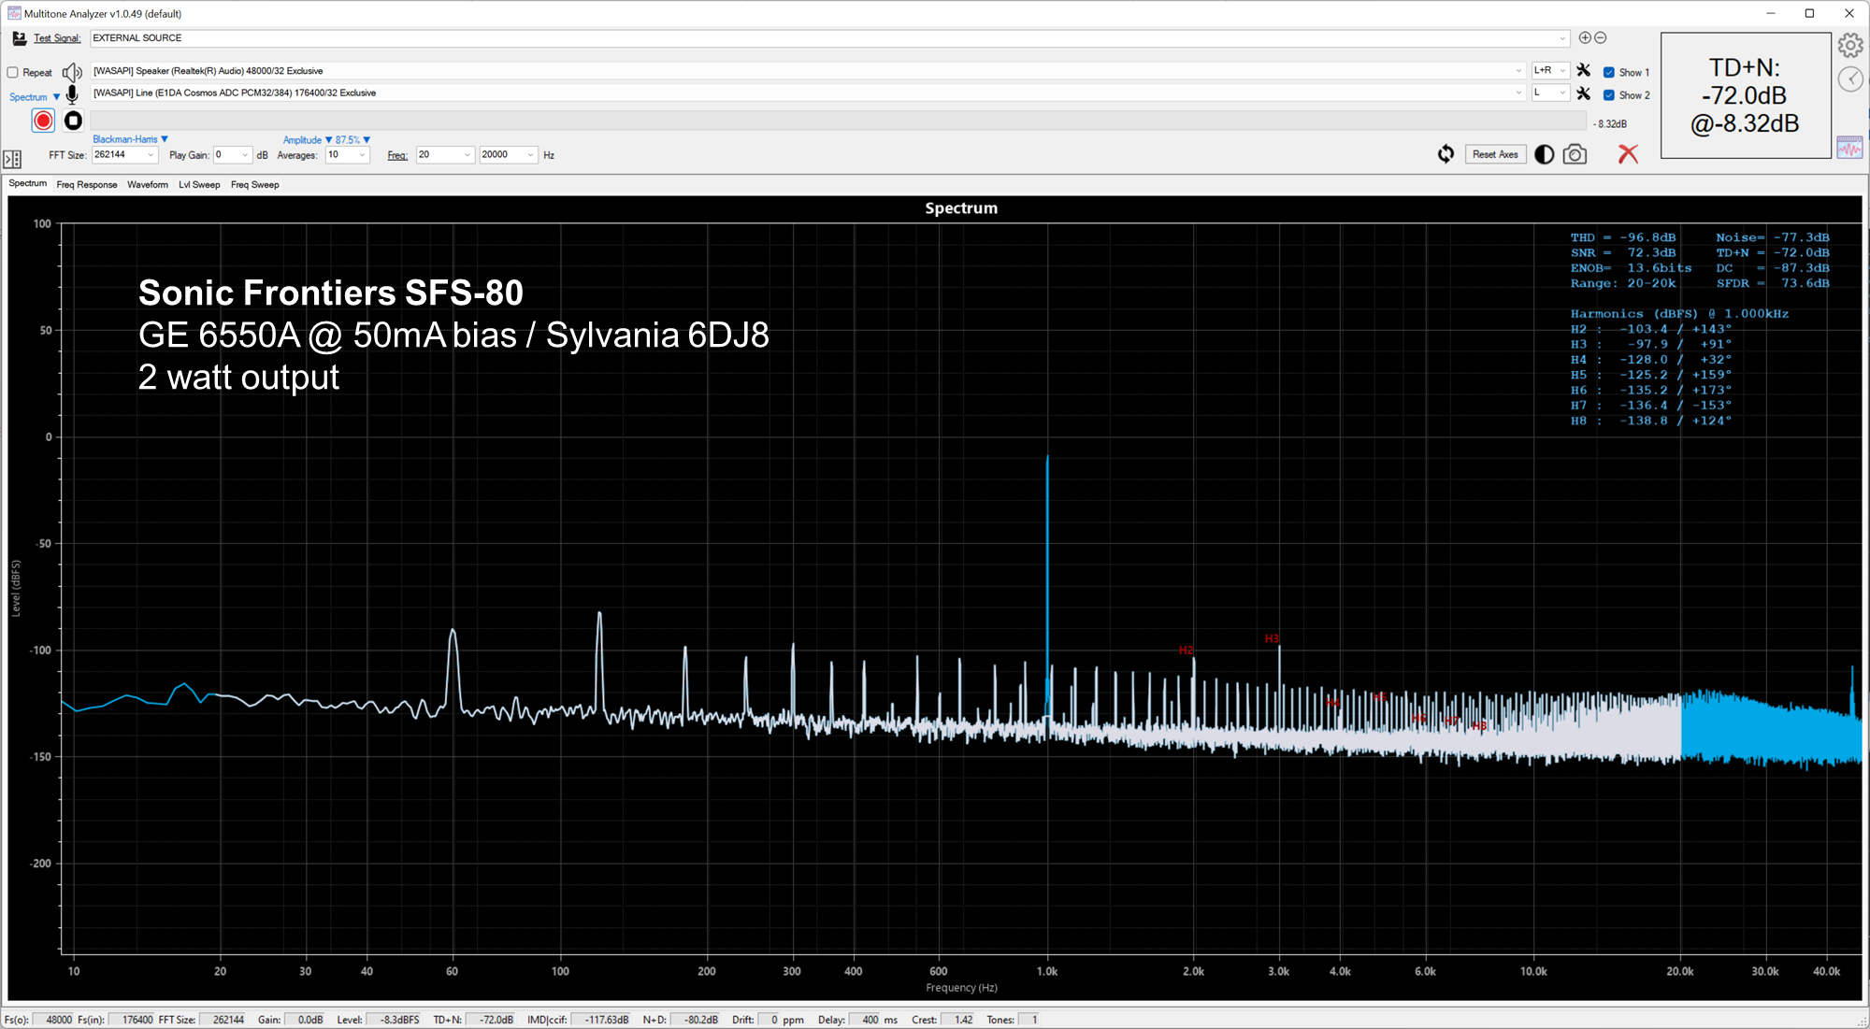
Task: Open the 87.5% overlap dropdown
Action: pyautogui.click(x=353, y=140)
